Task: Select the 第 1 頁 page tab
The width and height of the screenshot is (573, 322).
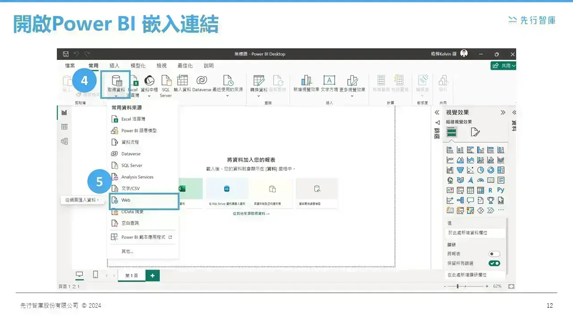Action: (132, 275)
